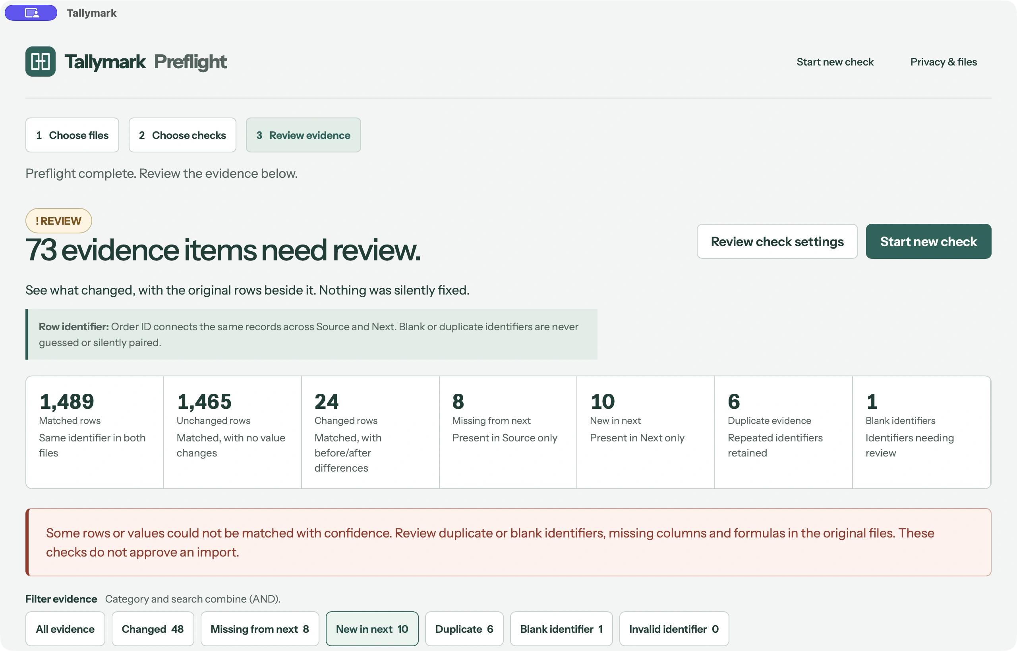Viewport: 1017px width, 651px height.
Task: Click the Tallymark logo icon
Action: [x=40, y=62]
